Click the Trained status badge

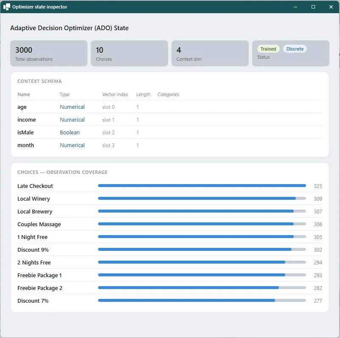click(x=268, y=49)
